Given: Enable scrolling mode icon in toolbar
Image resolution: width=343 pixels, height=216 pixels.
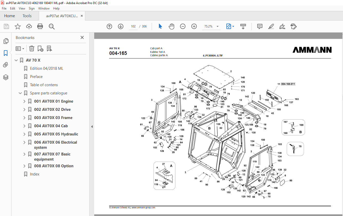Looking at the screenshot, I should [x=243, y=26].
